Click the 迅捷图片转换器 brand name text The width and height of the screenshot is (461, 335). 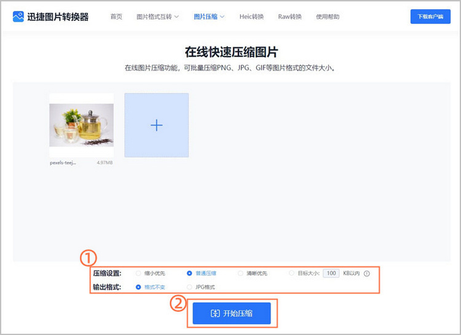59,17
